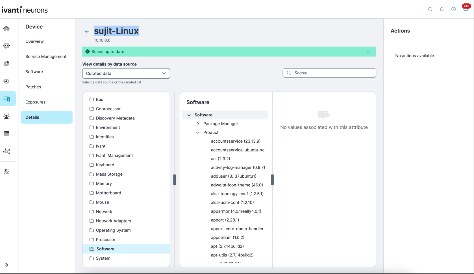Open the Devices icon in left rail
Image resolution: width=474 pixels, height=274 pixels.
(7, 99)
